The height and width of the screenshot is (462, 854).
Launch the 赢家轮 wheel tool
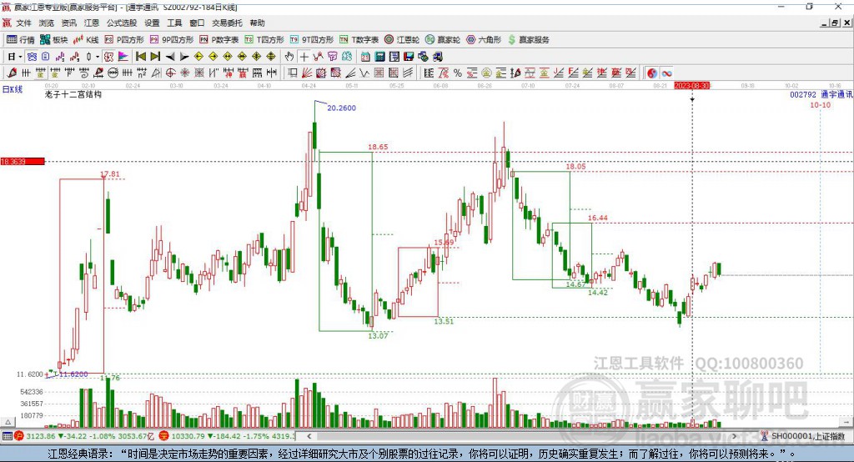pyautogui.click(x=443, y=40)
